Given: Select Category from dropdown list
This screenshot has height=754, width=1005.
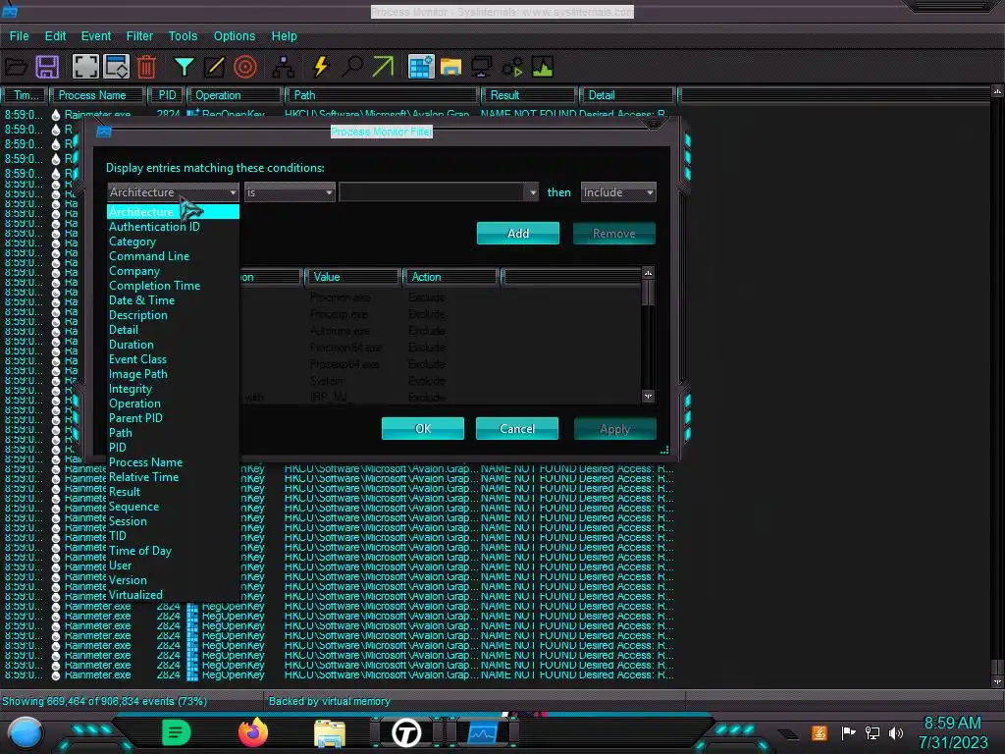Looking at the screenshot, I should point(132,242).
